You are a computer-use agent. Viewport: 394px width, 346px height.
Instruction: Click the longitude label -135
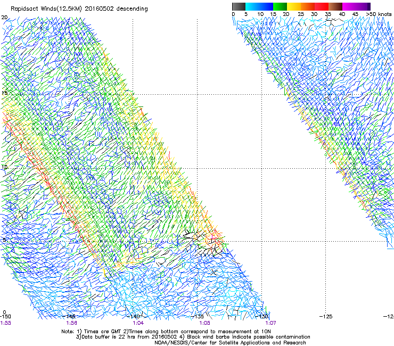(x=197, y=317)
